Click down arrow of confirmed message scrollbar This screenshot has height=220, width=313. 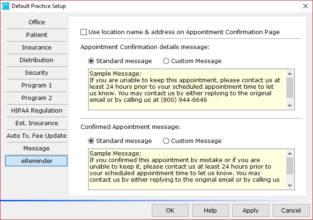coord(290,185)
